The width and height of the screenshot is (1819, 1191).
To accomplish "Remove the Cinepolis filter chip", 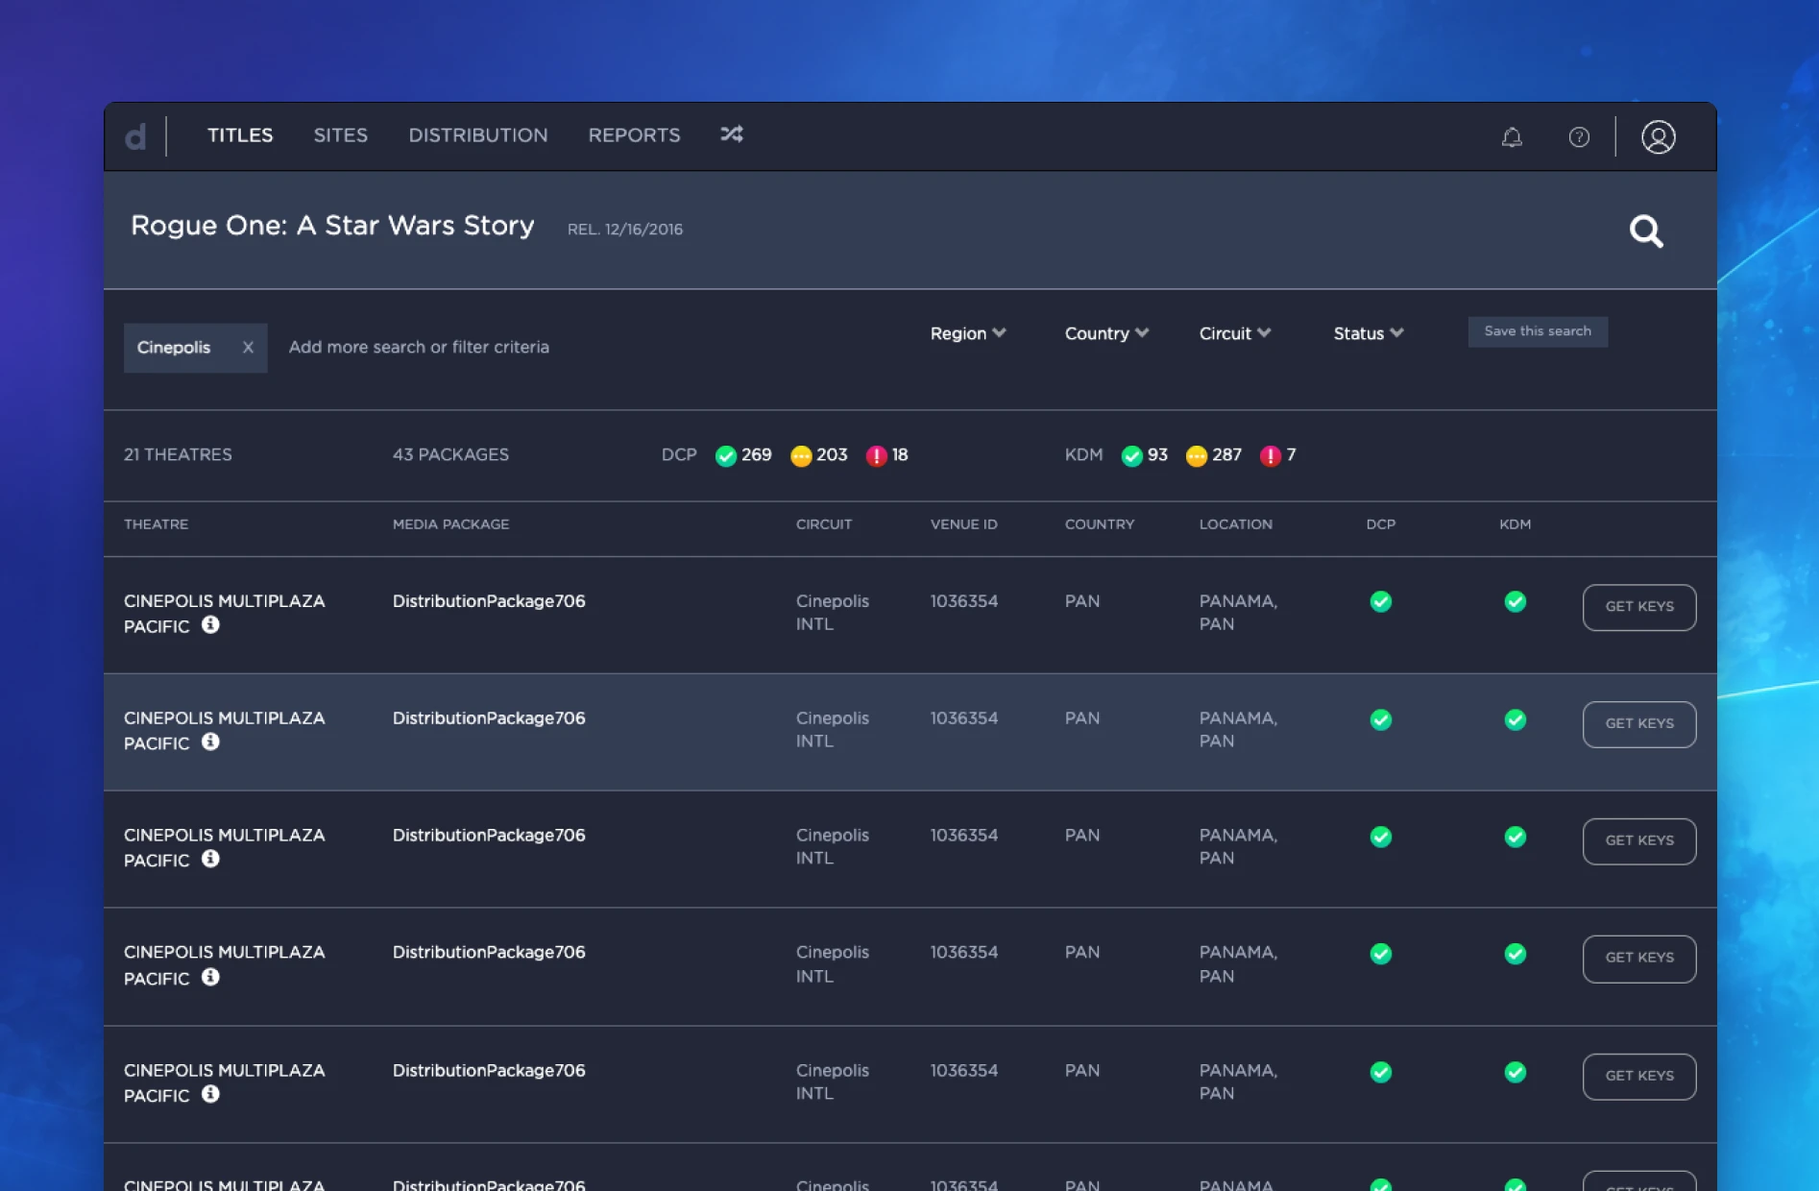I will pyautogui.click(x=248, y=348).
